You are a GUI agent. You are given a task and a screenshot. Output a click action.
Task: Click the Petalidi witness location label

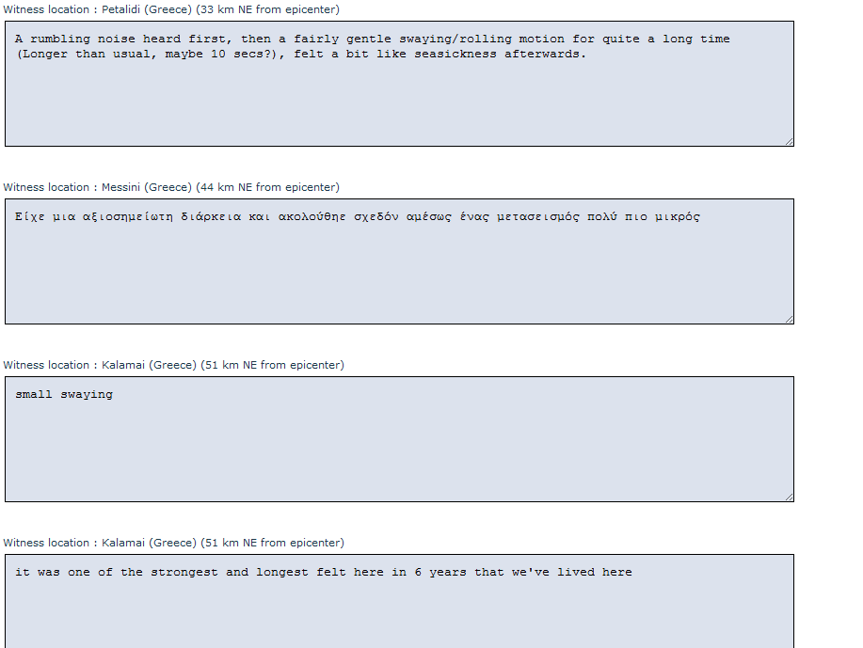tap(171, 9)
